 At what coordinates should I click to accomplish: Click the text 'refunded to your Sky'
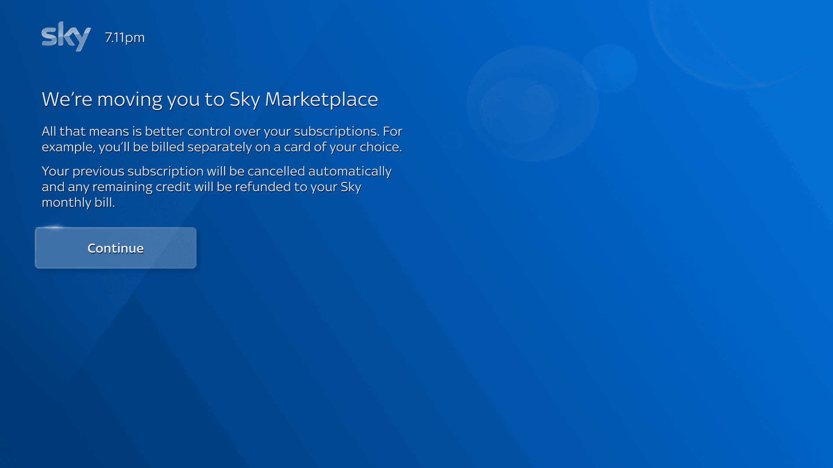click(x=298, y=187)
